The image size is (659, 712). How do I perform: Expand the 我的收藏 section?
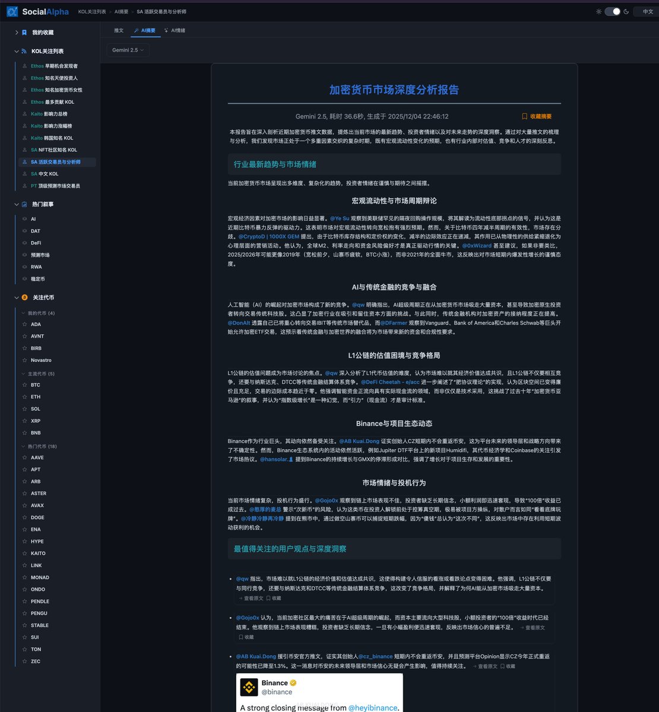17,33
